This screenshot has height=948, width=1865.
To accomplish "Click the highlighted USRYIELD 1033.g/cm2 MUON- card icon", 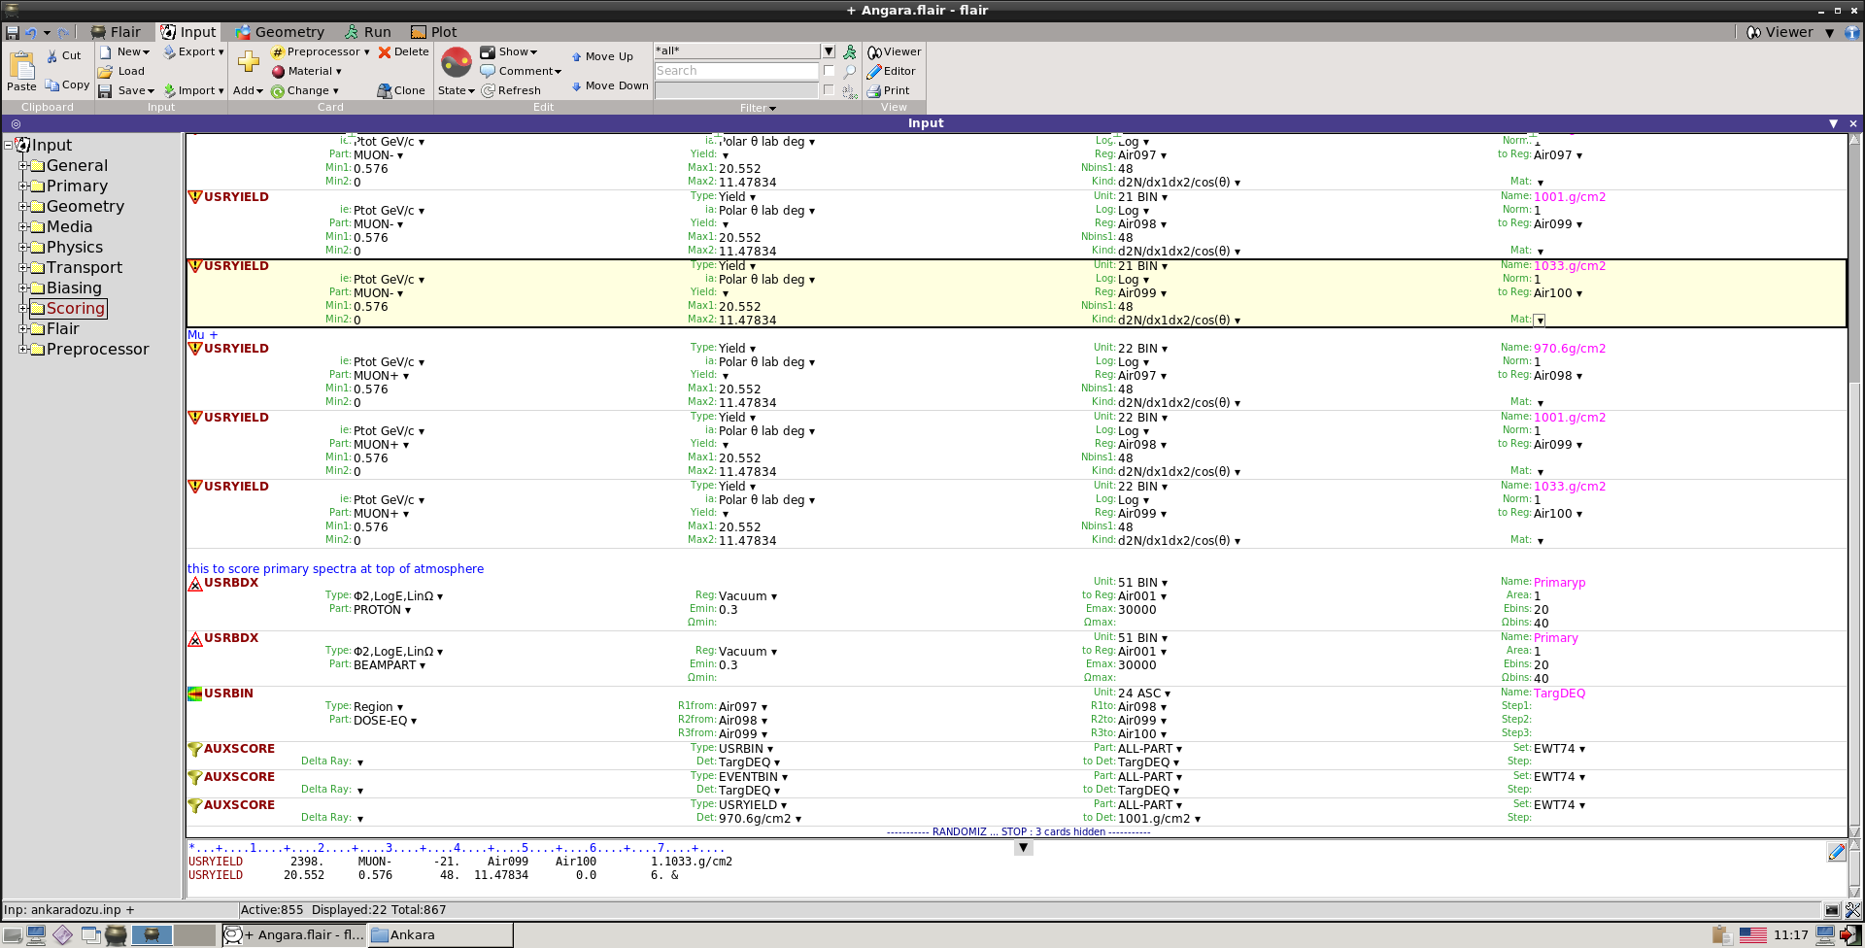I will pos(195,266).
